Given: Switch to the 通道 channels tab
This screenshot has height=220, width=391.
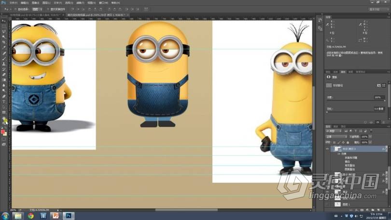Looking at the screenshot, I should click(x=335, y=126).
